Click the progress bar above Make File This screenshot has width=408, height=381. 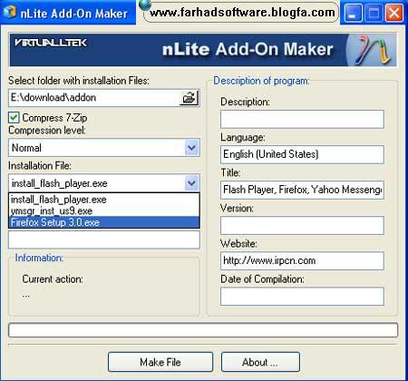(x=203, y=330)
